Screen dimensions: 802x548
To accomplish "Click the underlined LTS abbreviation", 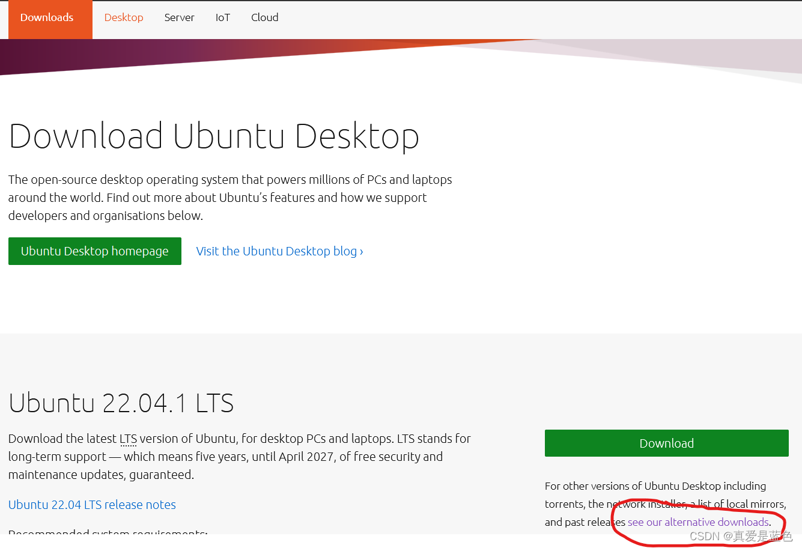I will (x=128, y=439).
